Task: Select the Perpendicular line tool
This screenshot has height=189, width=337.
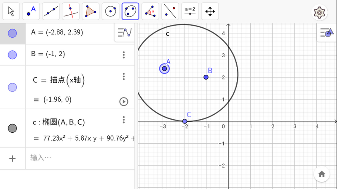Action: [71, 11]
